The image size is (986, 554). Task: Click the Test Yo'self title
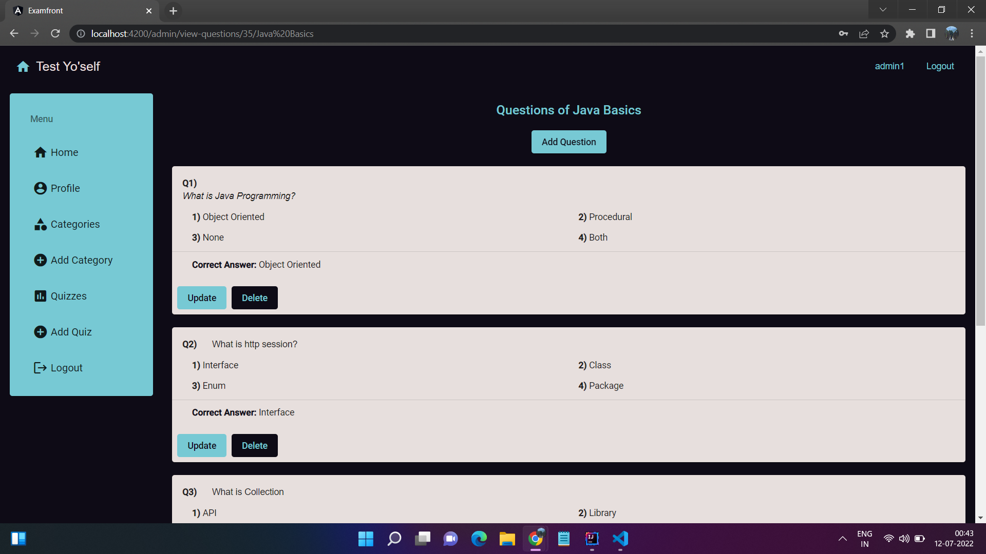[x=68, y=67]
